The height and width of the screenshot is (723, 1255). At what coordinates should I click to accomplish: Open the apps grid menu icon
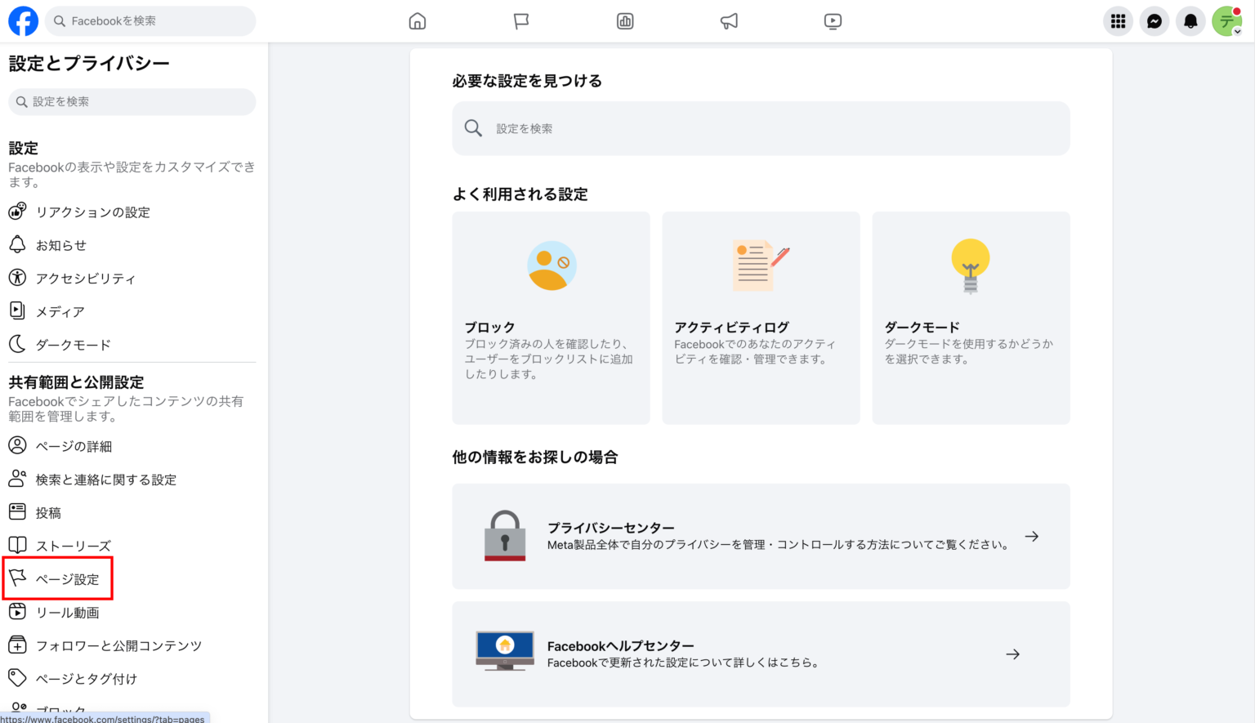pyautogui.click(x=1118, y=20)
